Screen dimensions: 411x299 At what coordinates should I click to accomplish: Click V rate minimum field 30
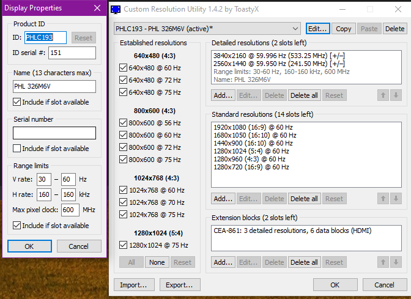coord(44,179)
